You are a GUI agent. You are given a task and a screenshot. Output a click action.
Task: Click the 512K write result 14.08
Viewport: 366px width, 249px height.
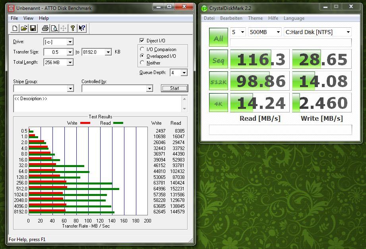pyautogui.click(x=322, y=81)
